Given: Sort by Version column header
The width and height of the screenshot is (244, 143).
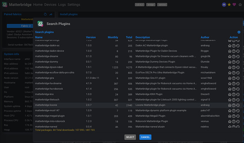Looking at the screenshot, I should tap(91, 37).
